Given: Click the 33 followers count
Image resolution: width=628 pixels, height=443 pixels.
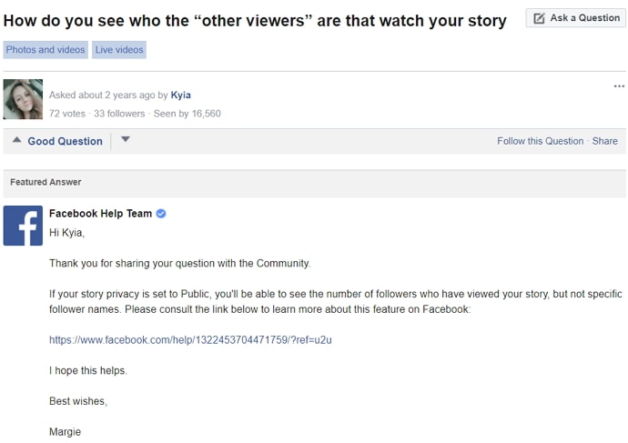Looking at the screenshot, I should point(119,114).
